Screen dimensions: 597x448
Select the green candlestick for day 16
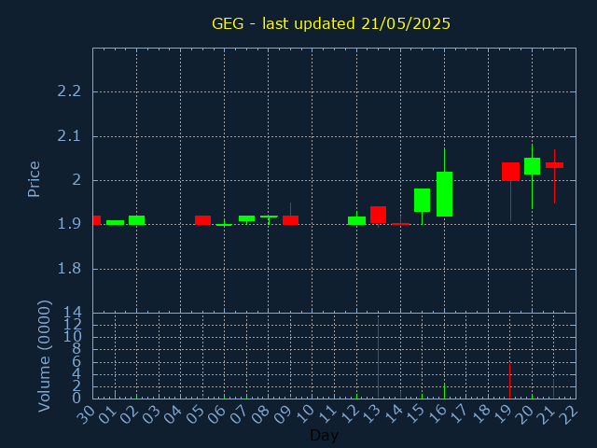coord(444,194)
